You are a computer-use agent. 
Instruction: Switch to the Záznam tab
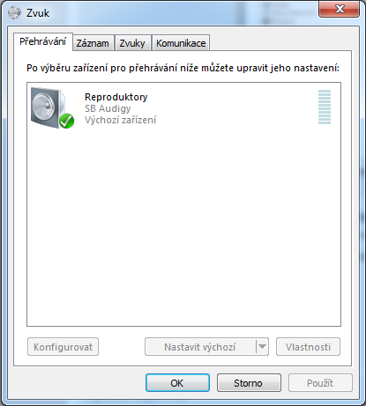tap(93, 43)
